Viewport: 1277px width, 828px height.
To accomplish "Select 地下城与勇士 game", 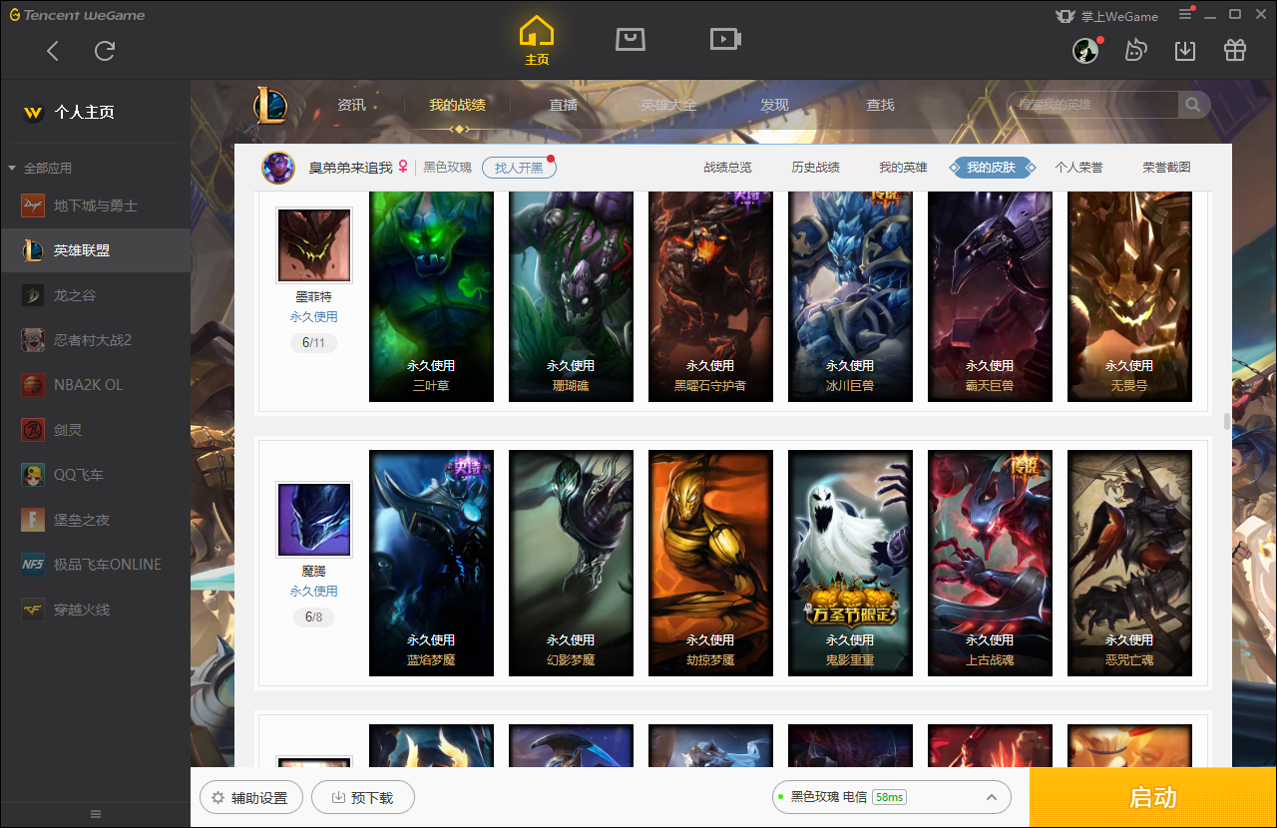I will pos(95,206).
